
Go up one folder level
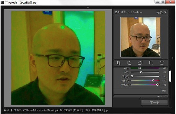coord(11,110)
